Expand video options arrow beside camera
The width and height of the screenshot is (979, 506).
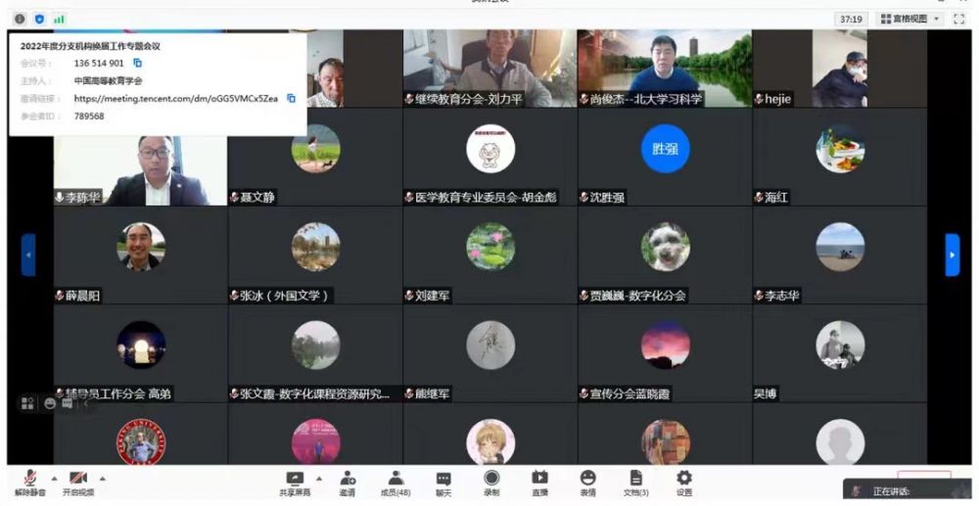coord(103,478)
